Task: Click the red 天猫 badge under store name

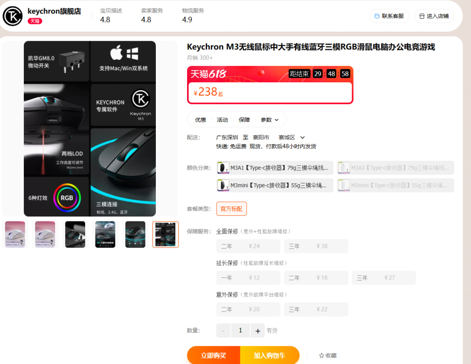Action: (35, 21)
